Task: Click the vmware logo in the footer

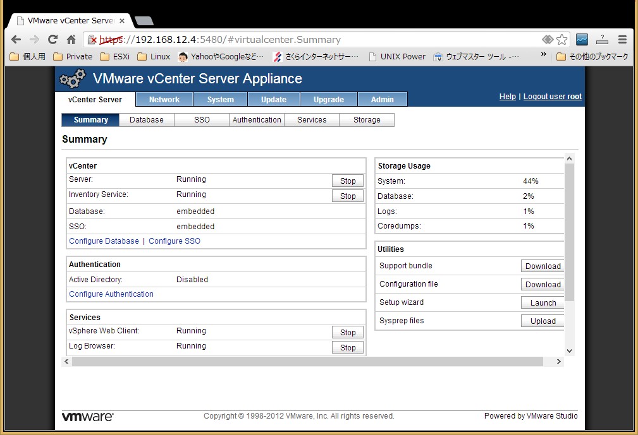Action: click(x=88, y=416)
